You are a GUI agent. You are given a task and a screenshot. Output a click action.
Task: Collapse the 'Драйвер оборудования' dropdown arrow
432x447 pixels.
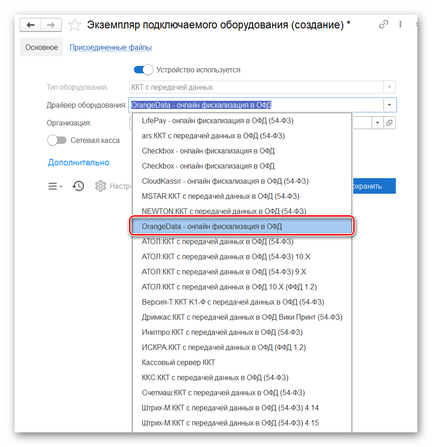click(389, 105)
